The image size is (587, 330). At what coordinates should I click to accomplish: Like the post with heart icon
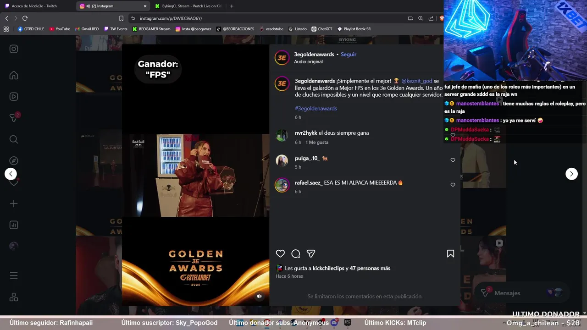280,253
